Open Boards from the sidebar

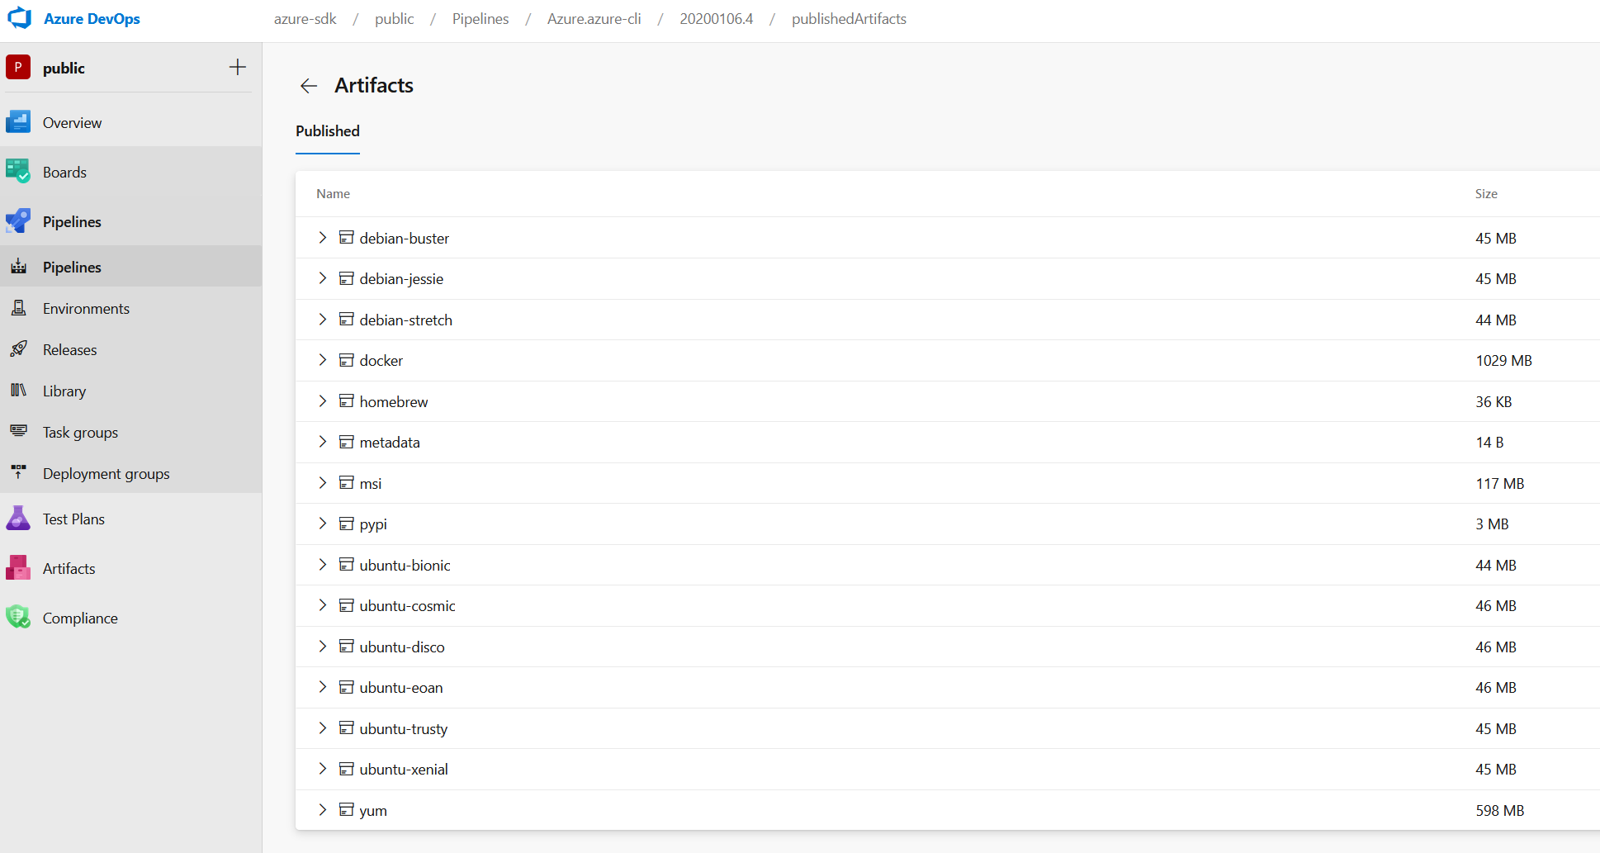click(x=64, y=173)
